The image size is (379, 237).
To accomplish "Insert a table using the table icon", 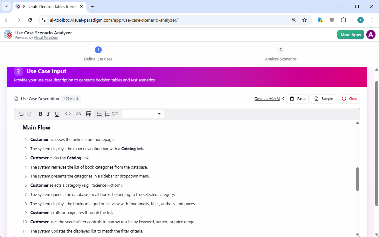I will [x=88, y=114].
